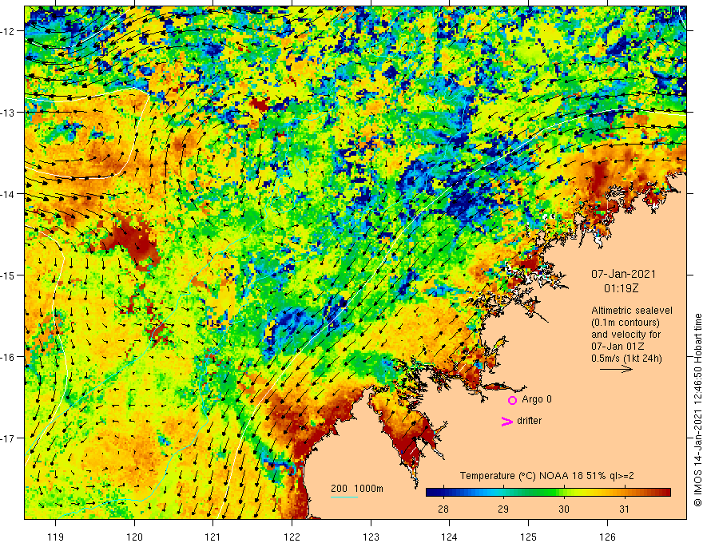Click the '© IMOS 14-Jan-2021 Hobart time' vertical caption
The image size is (703, 543).
[697, 410]
